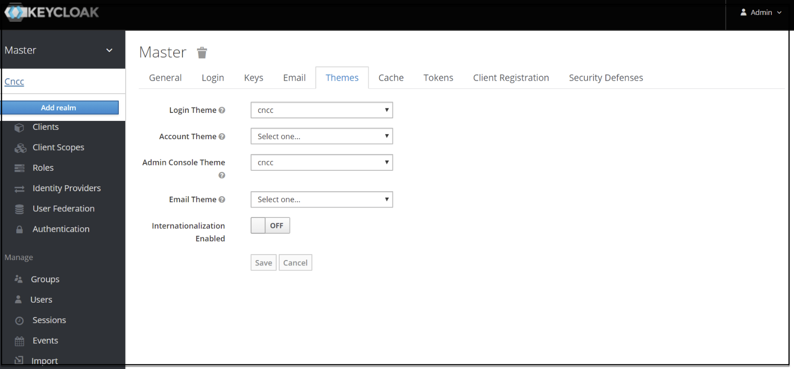Viewport: 794px width, 369px height.
Task: Open the Security Defenses tab
Action: pos(606,78)
